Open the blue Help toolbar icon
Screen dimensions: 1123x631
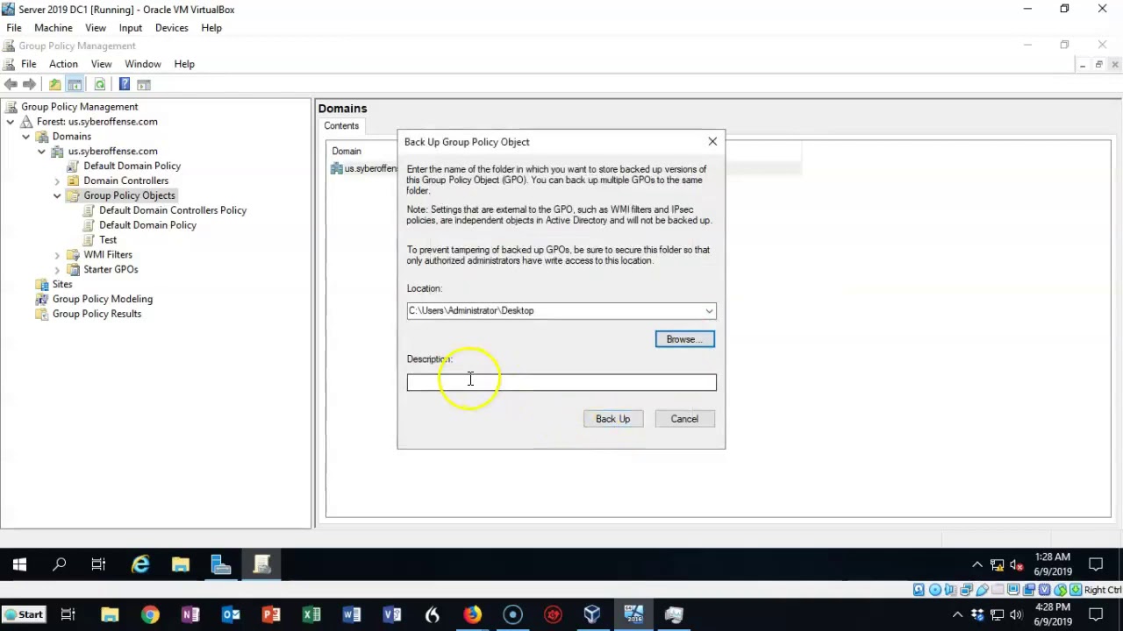pyautogui.click(x=125, y=84)
